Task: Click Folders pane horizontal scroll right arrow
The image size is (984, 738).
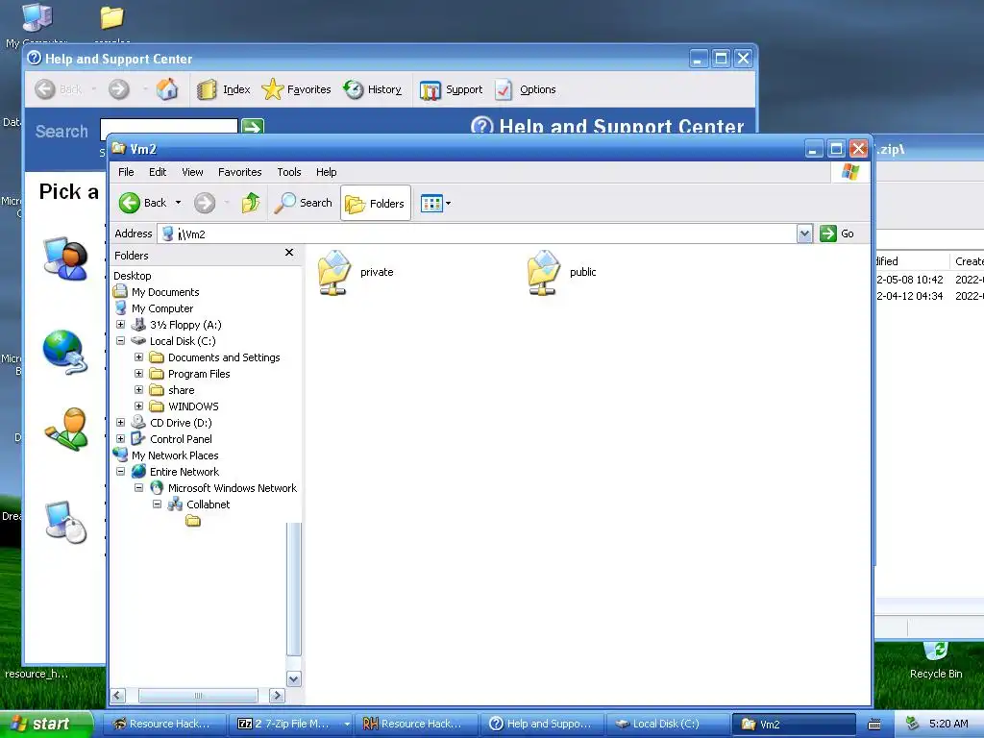Action: point(277,696)
